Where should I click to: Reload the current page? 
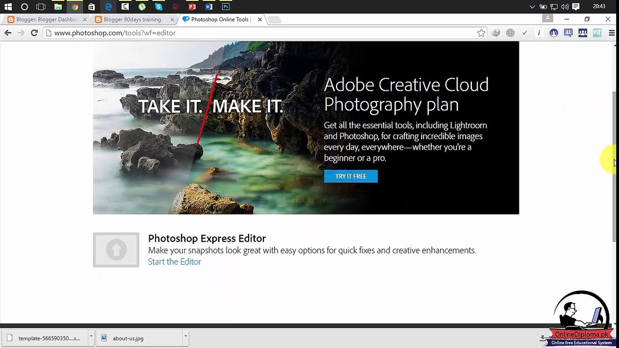coord(34,33)
